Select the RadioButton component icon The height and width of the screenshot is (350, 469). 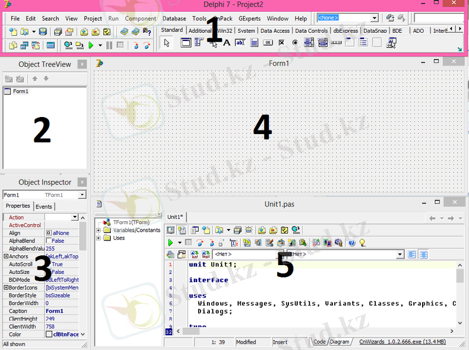295,43
